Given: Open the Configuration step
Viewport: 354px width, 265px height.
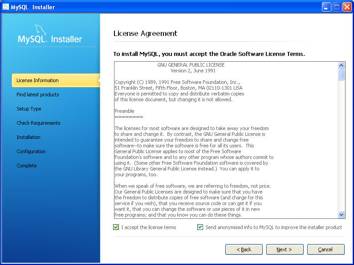Looking at the screenshot, I should 31,151.
